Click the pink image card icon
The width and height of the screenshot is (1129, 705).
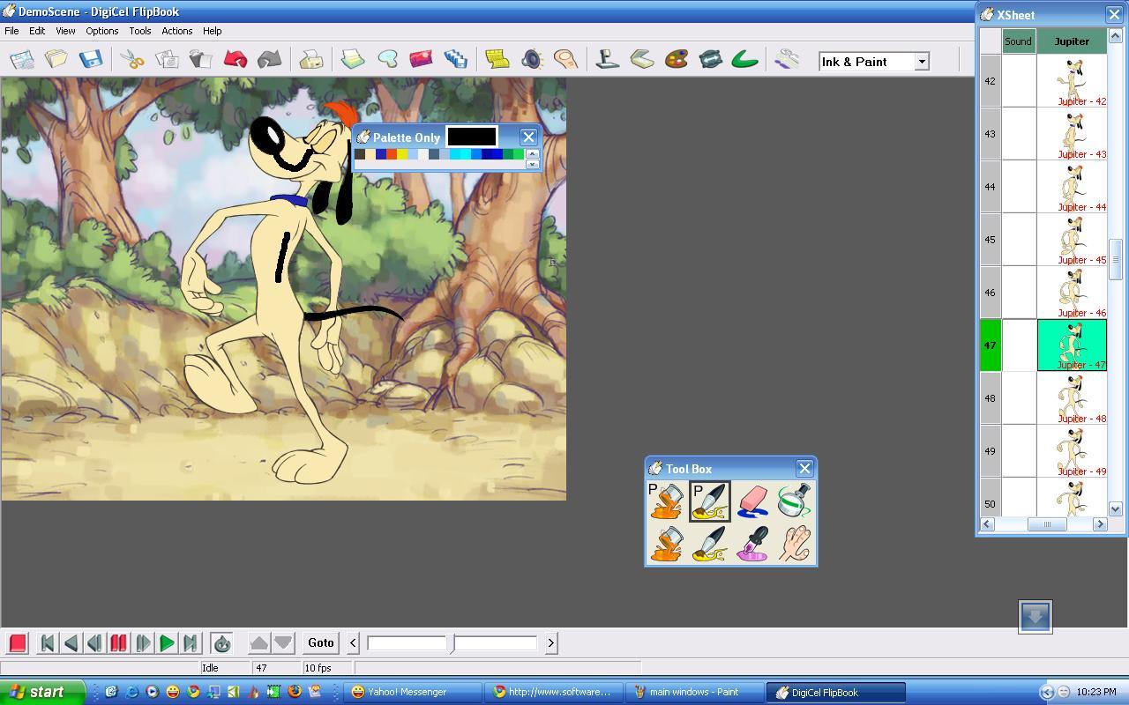[421, 59]
